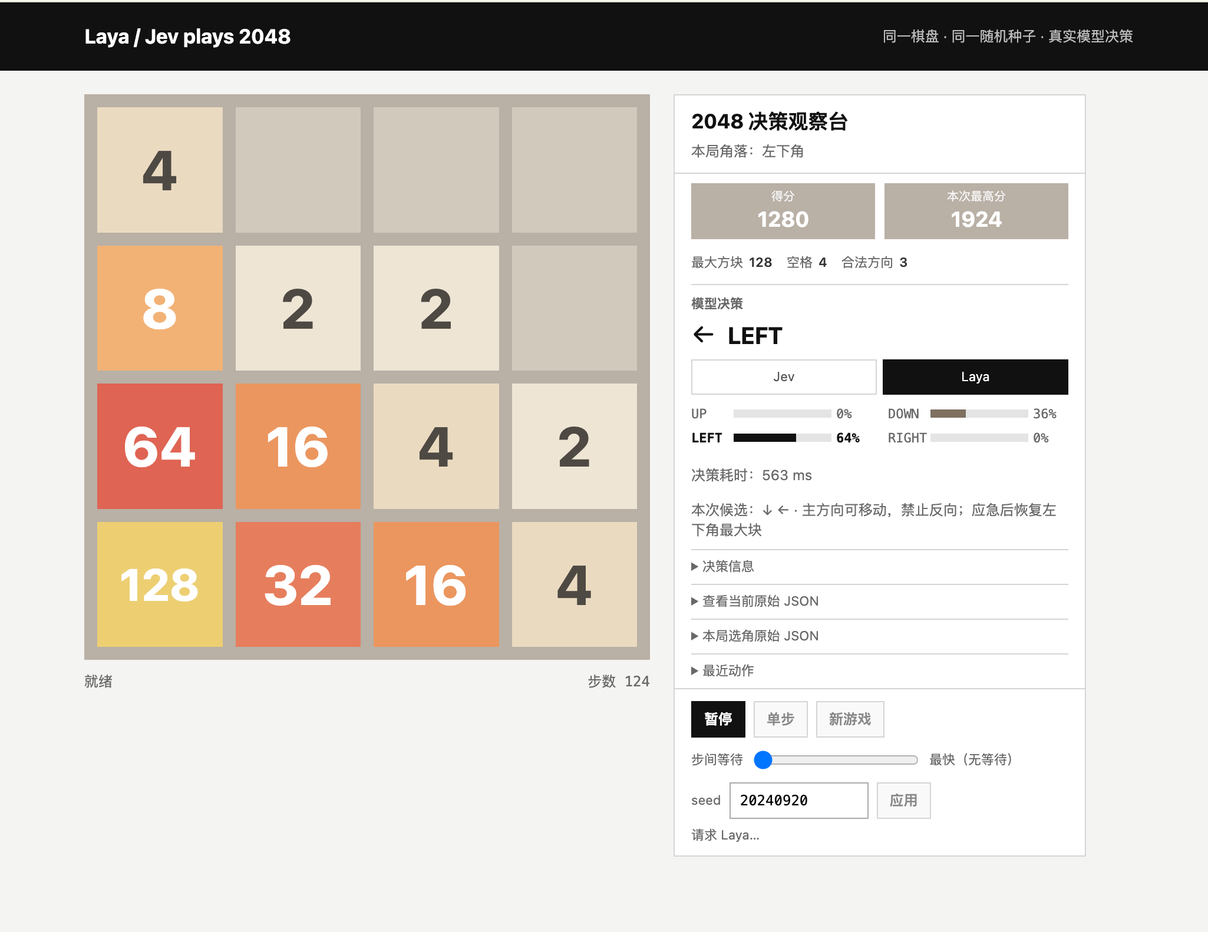
Task: Click the '决策耗时: 563 ms' text
Action: tap(751, 475)
